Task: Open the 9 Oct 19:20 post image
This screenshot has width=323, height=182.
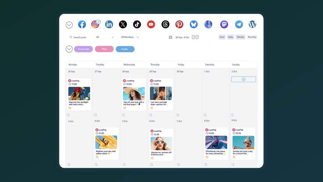Action: click(243, 142)
